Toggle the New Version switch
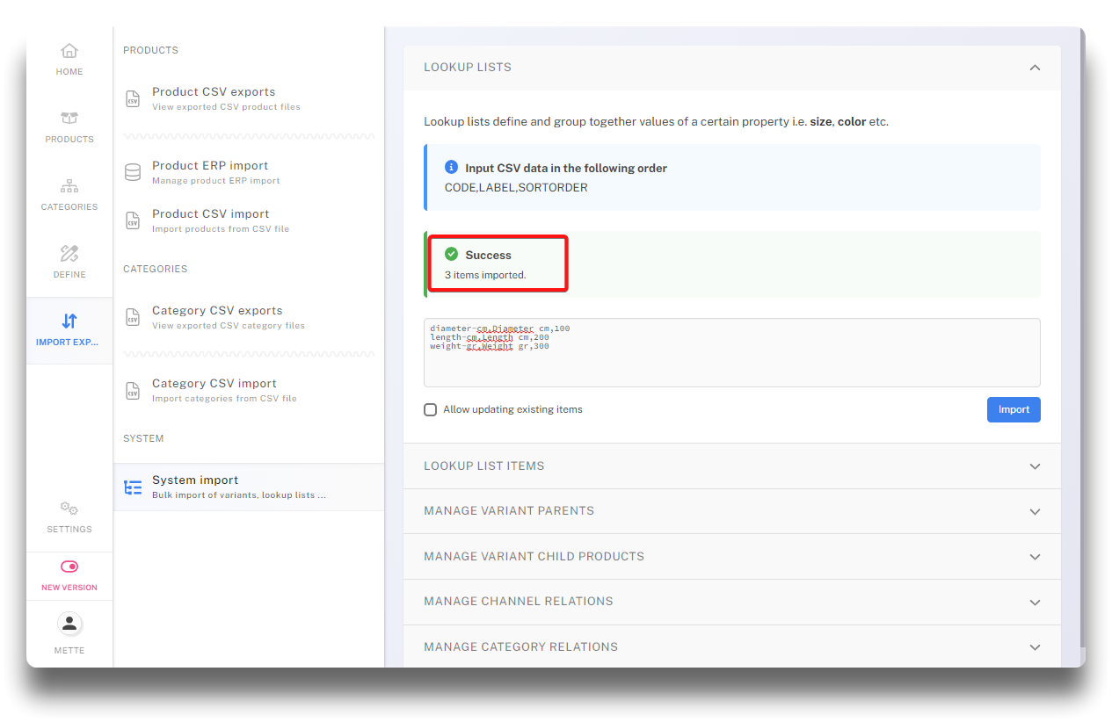The width and height of the screenshot is (1112, 722). pyautogui.click(x=69, y=567)
